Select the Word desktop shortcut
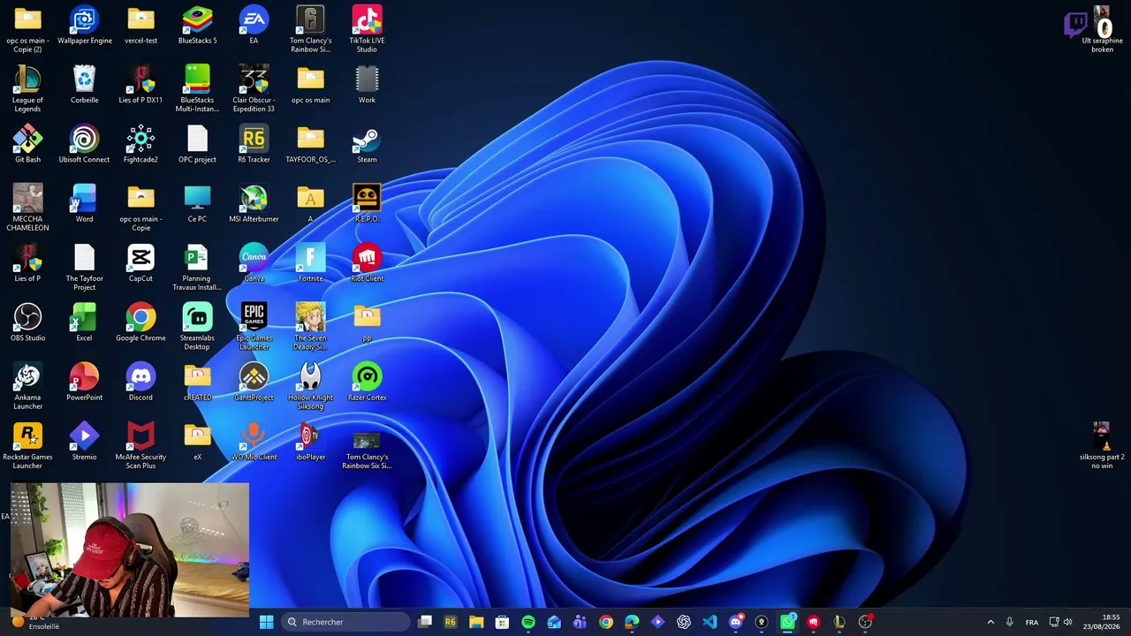Image resolution: width=1131 pixels, height=636 pixels. (84, 203)
